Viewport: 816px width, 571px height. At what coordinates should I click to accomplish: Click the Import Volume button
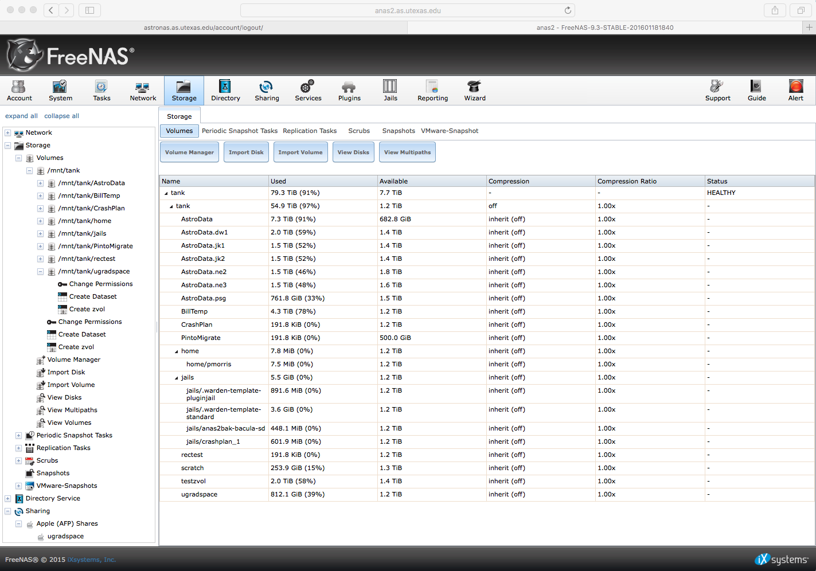click(300, 152)
